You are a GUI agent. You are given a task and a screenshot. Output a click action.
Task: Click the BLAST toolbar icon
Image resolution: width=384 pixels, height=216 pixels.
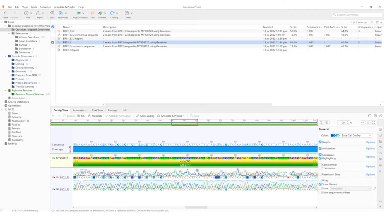(x=52, y=13)
